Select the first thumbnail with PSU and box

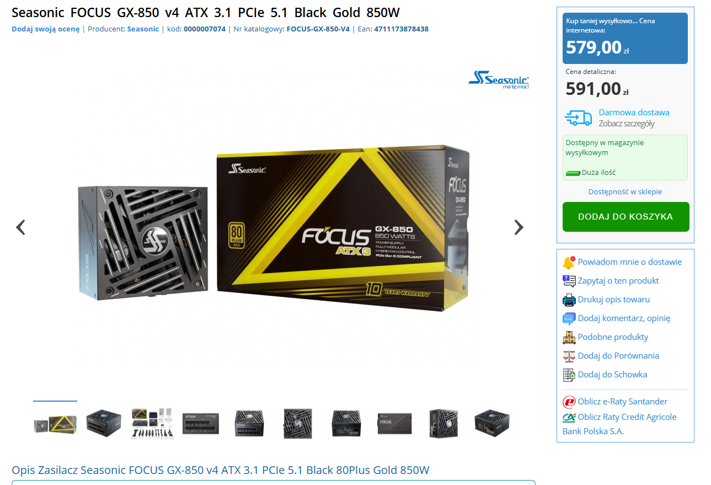pyautogui.click(x=55, y=423)
